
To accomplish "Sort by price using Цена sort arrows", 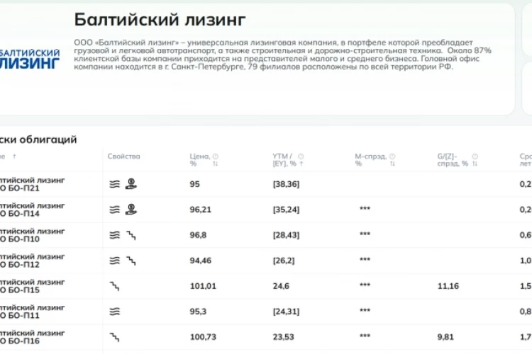I will tap(215, 164).
